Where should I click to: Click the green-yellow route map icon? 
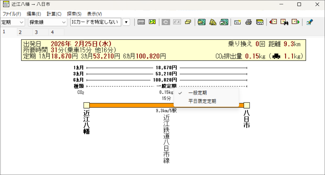point(152,22)
